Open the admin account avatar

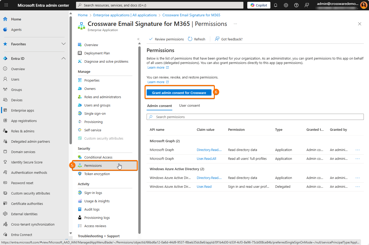[364, 5]
